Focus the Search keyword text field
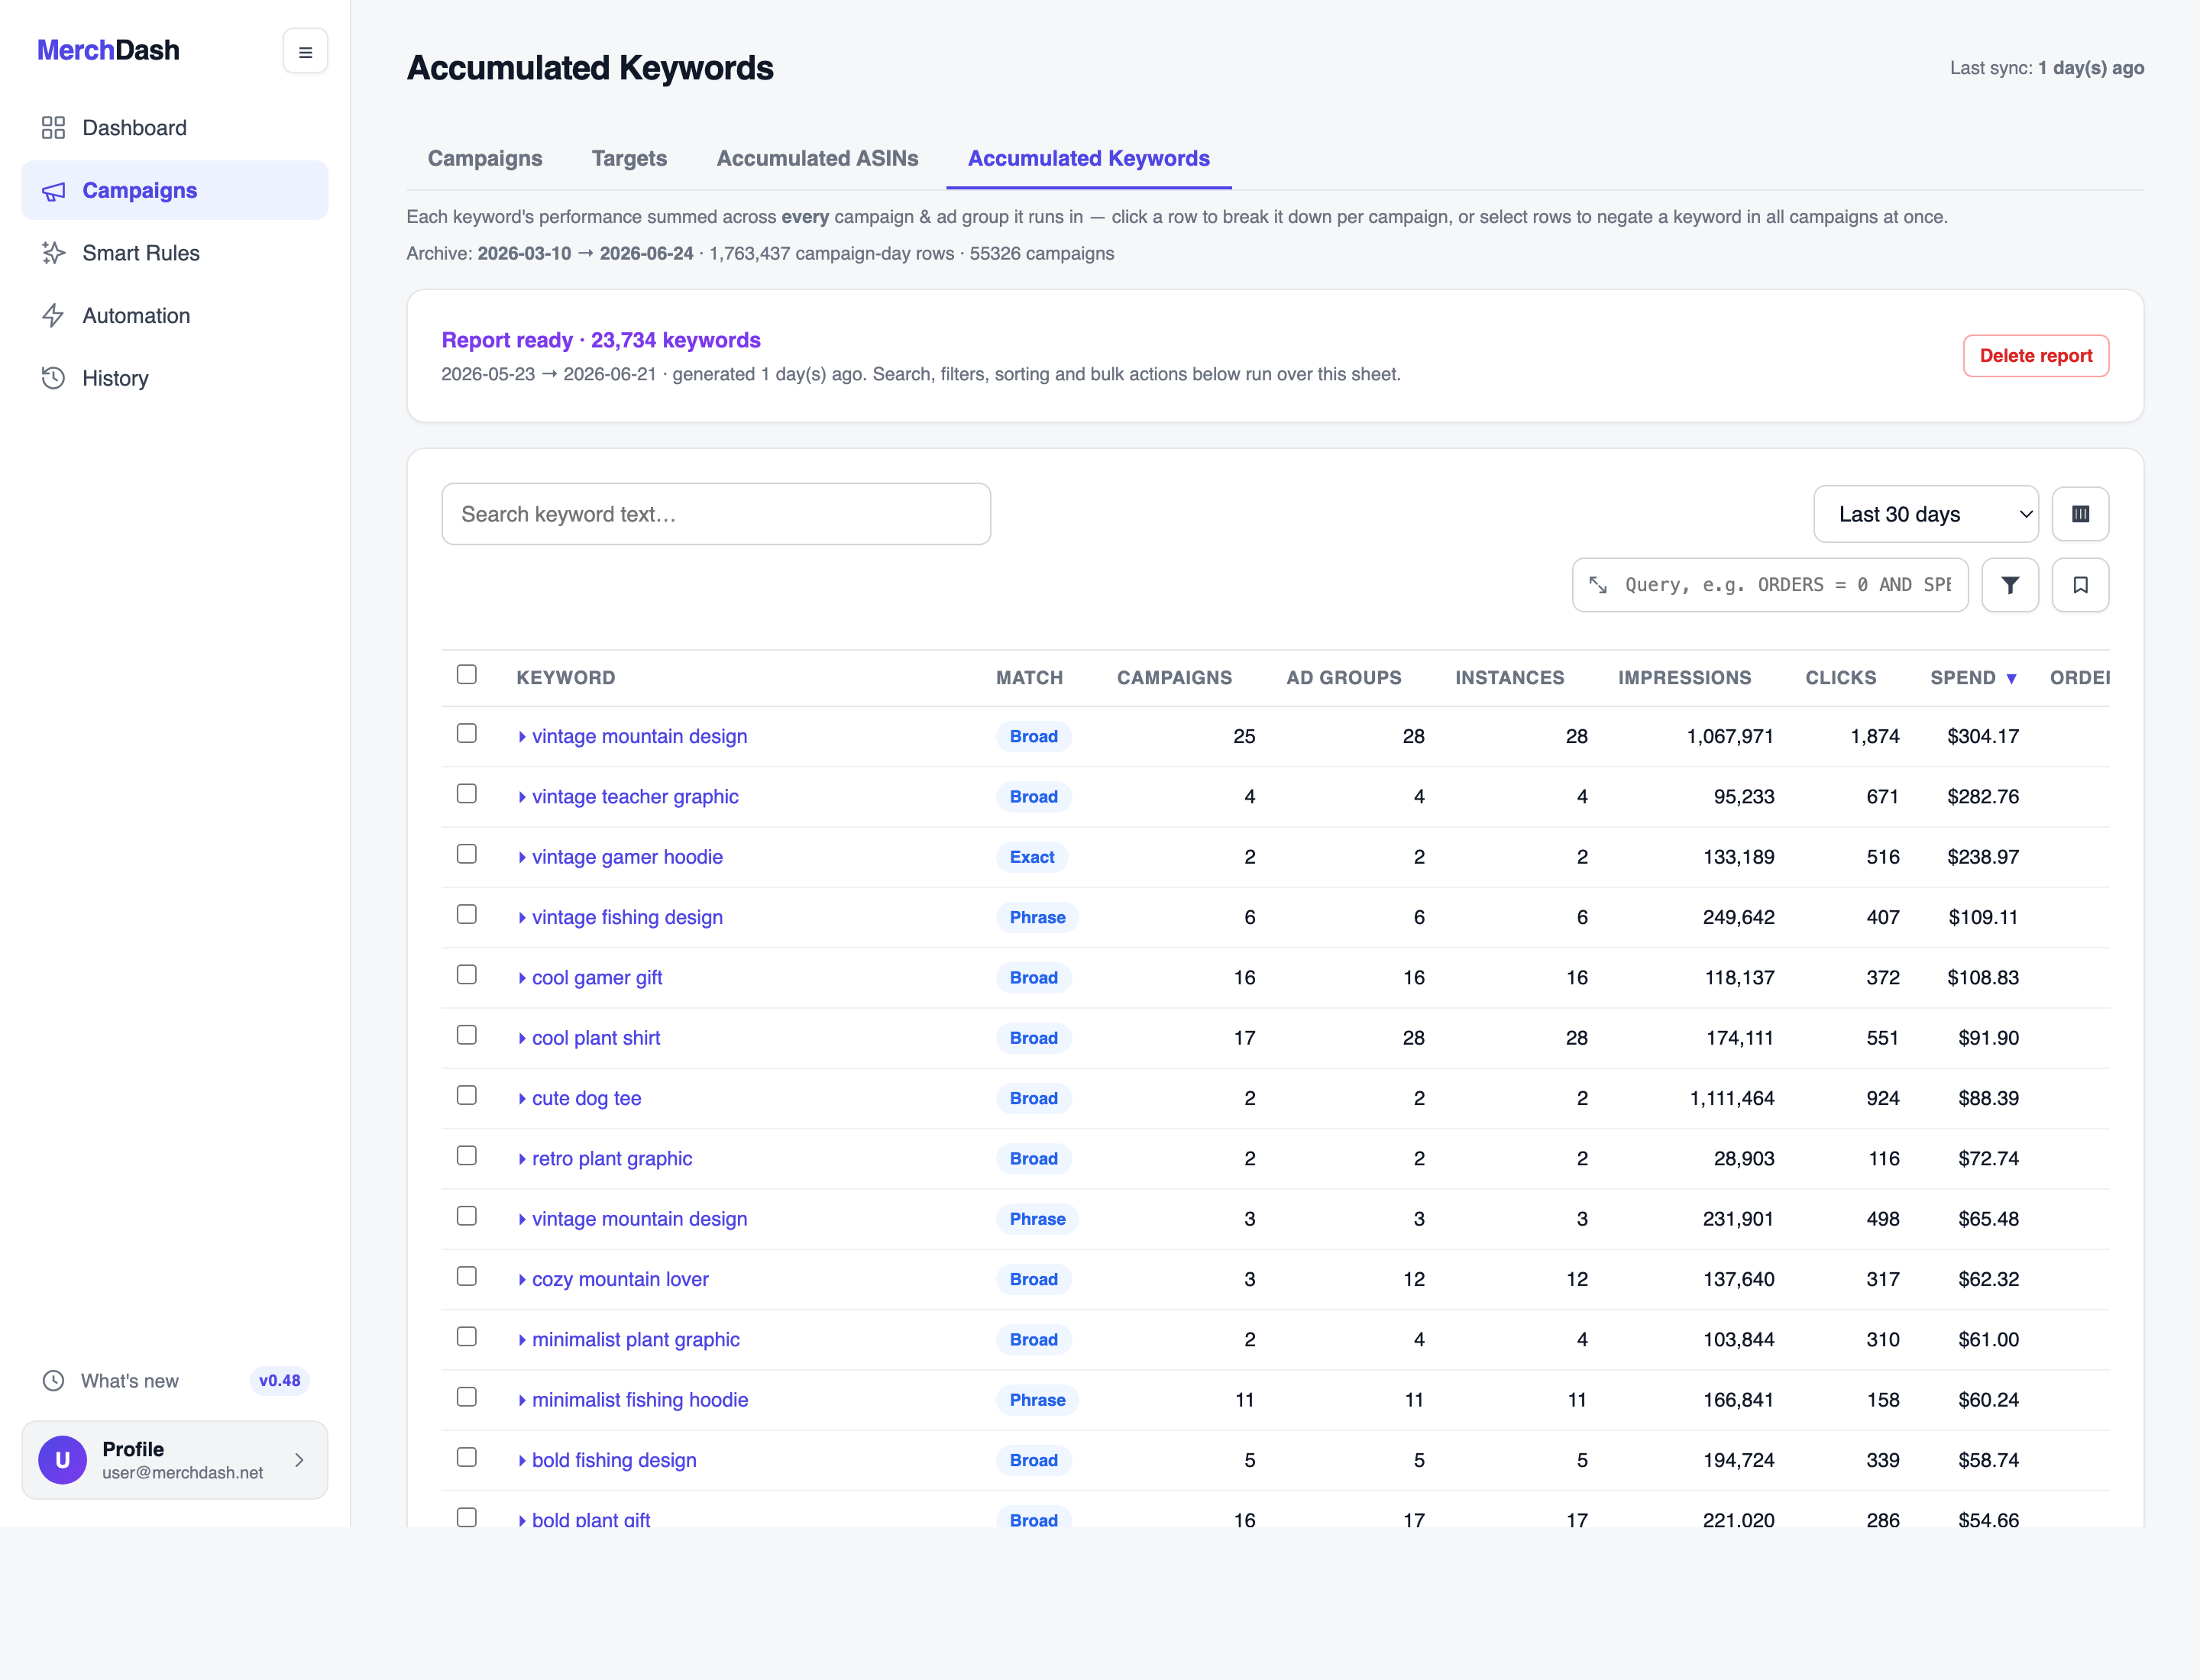The image size is (2200, 1680). click(717, 514)
